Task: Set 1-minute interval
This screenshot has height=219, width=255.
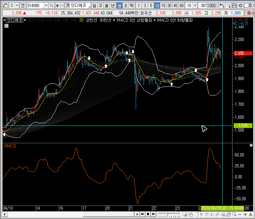Action: pyautogui.click(x=139, y=6)
